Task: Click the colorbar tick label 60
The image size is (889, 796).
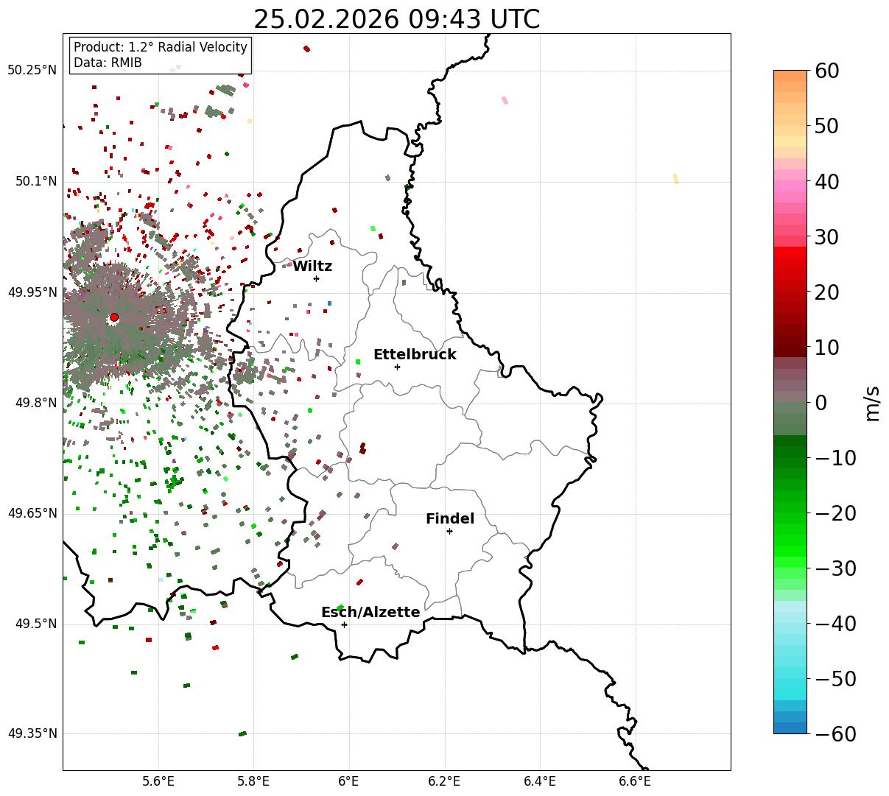Action: pos(826,71)
